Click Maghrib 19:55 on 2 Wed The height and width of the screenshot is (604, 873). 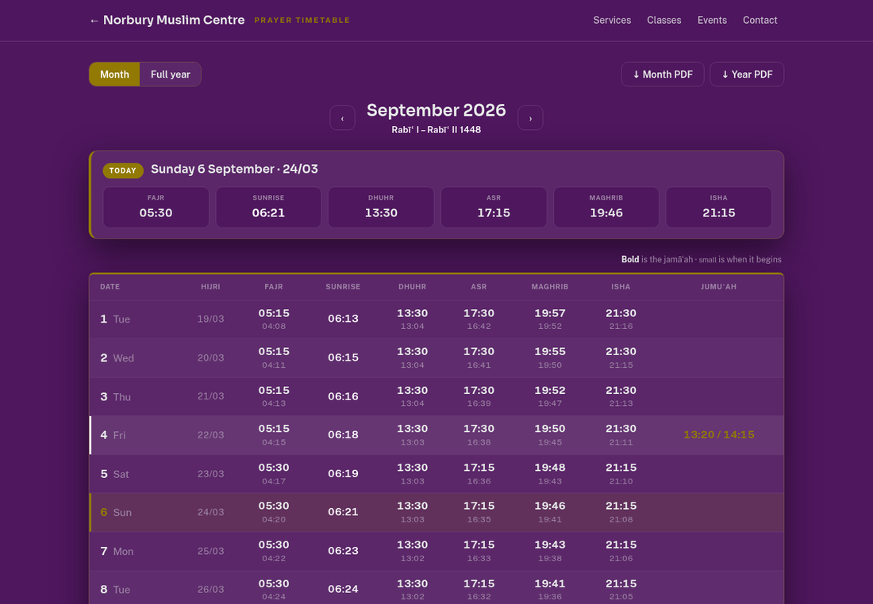pos(549,351)
